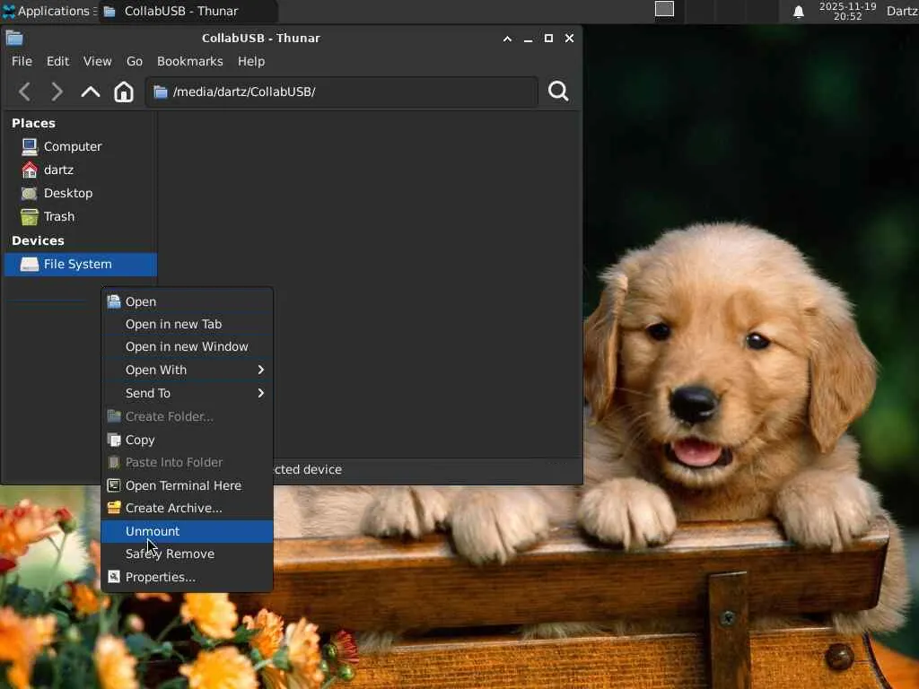Screen dimensions: 919x689
Task: Select Computer in the Places sidebar
Action: pos(72,146)
